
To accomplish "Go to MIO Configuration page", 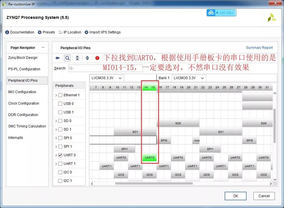I will [x=22, y=92].
